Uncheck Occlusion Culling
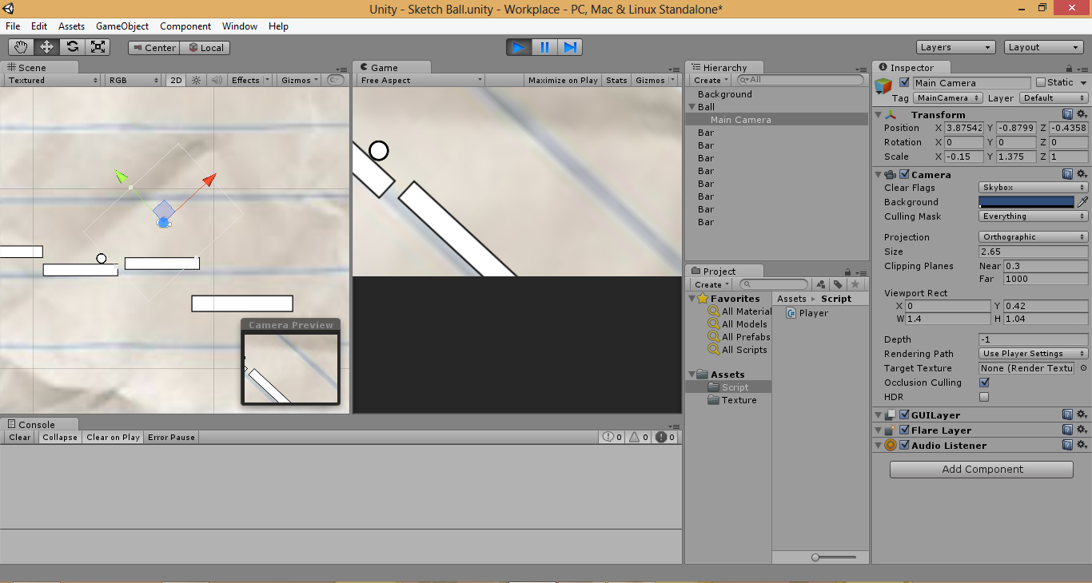The width and height of the screenshot is (1092, 583). click(x=984, y=383)
